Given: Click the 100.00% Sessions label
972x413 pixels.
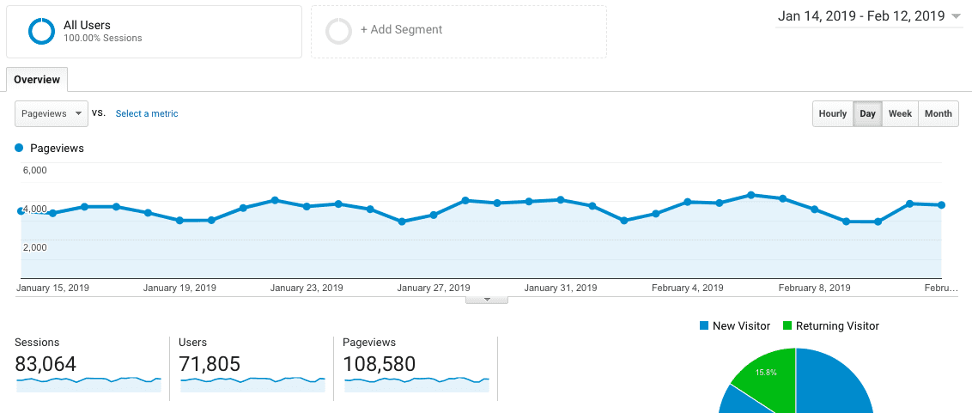Looking at the screenshot, I should 103,39.
